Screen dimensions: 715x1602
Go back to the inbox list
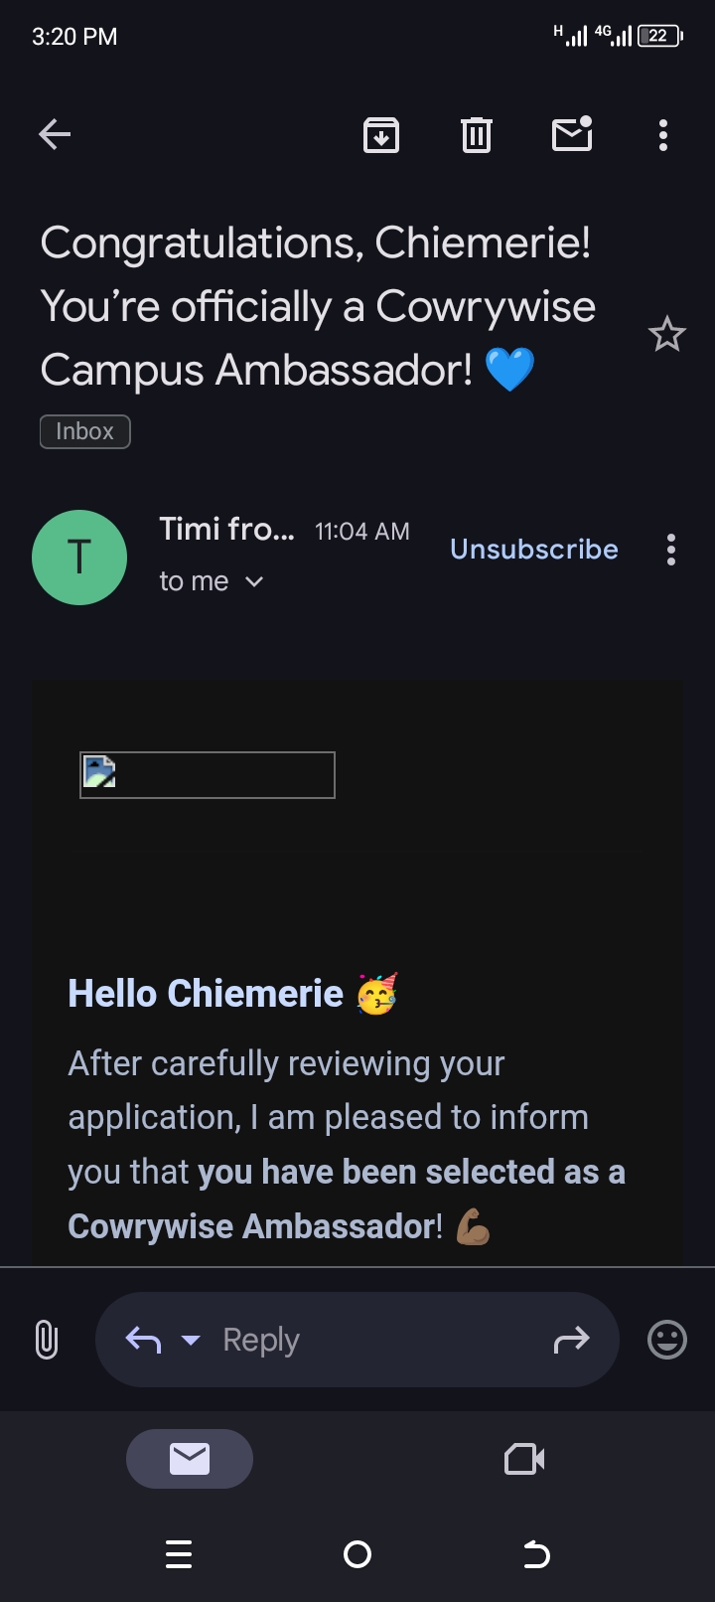[x=55, y=134]
